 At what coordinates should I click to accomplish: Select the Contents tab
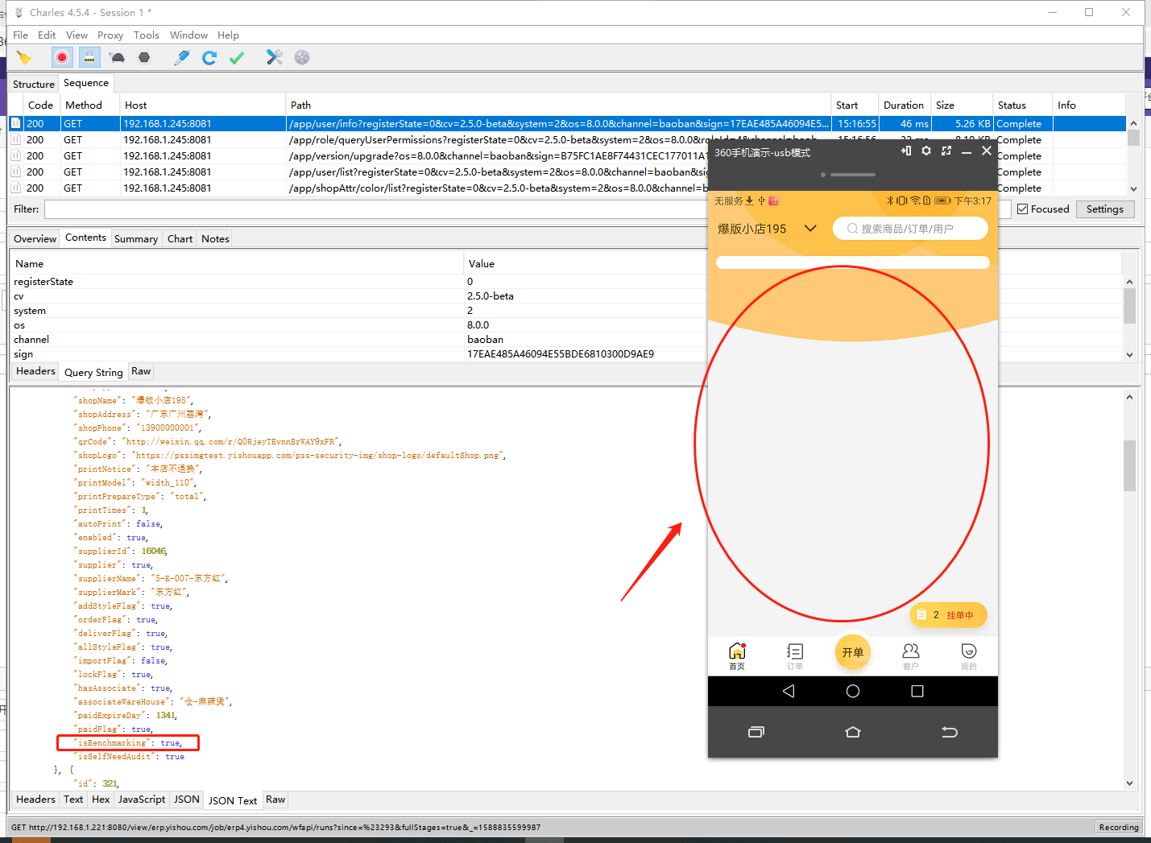(85, 238)
